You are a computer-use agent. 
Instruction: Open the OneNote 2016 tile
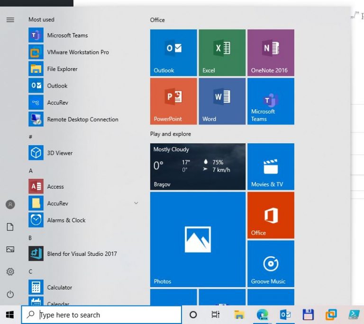click(271, 53)
